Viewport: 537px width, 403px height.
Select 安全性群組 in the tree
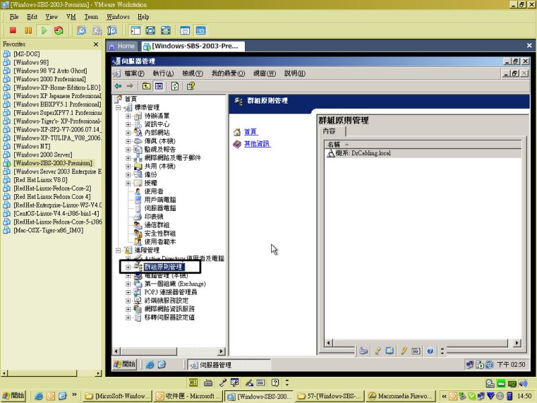pyautogui.click(x=160, y=233)
